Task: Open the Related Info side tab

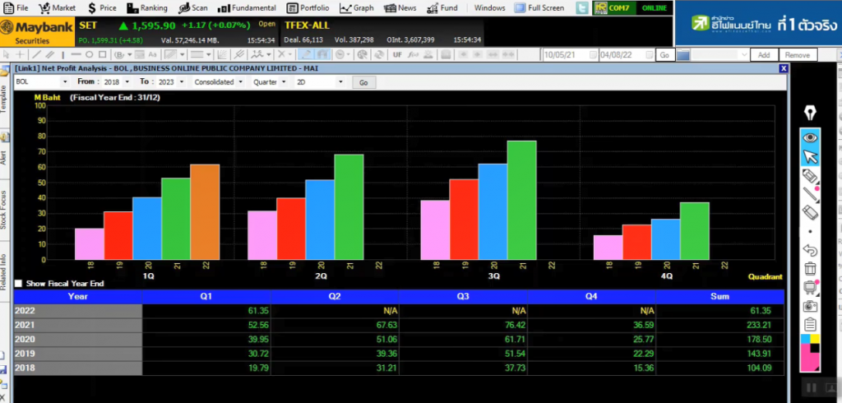Action: coord(4,272)
